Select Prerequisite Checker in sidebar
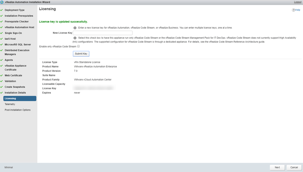The width and height of the screenshot is (303, 172). click(17, 22)
